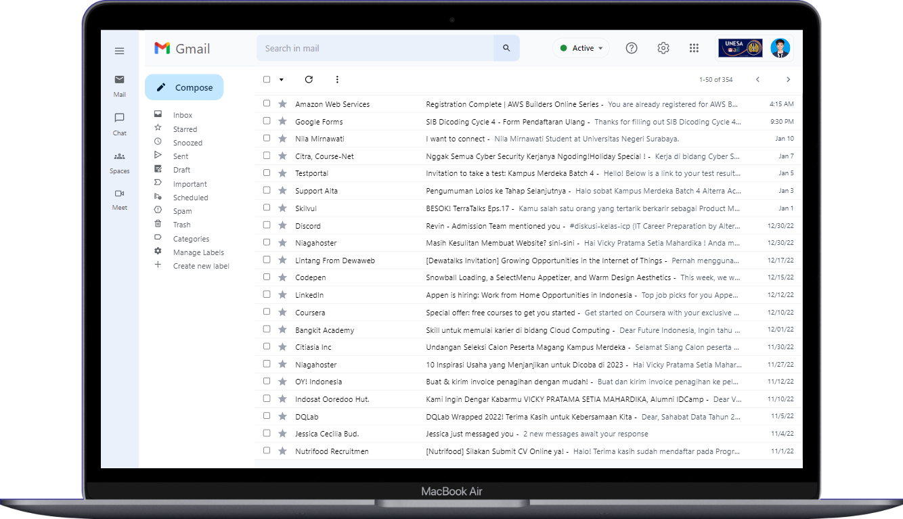The height and width of the screenshot is (519, 903).
Task: Select the Amazon Web Services email checkbox
Action: (266, 104)
